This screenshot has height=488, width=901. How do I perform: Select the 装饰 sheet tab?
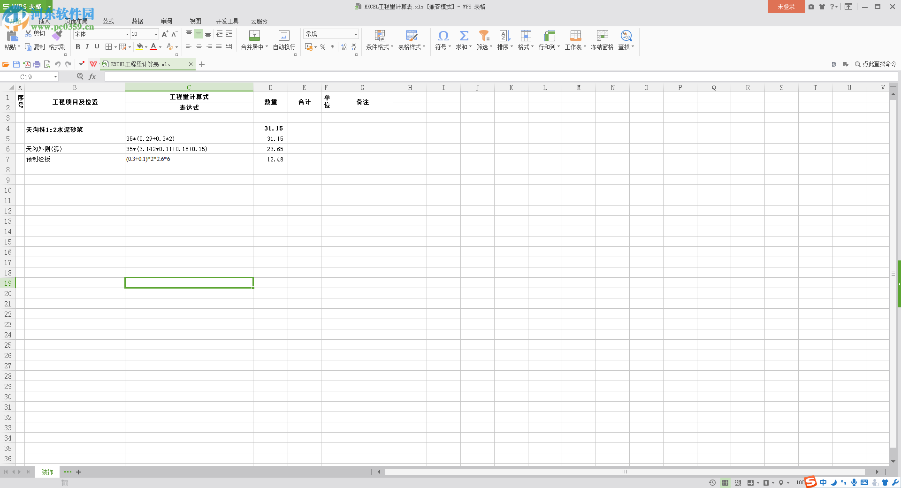tap(47, 472)
